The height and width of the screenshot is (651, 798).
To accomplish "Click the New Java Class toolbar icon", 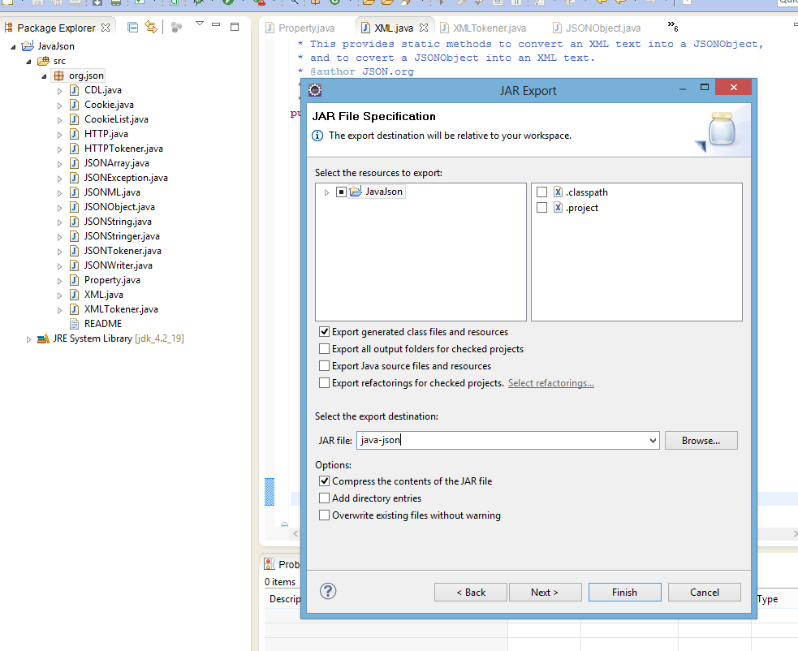I will pos(175,5).
